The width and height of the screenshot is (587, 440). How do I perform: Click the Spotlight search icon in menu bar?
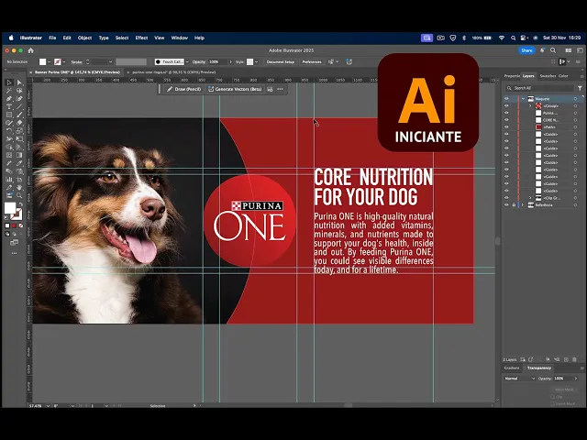point(514,38)
